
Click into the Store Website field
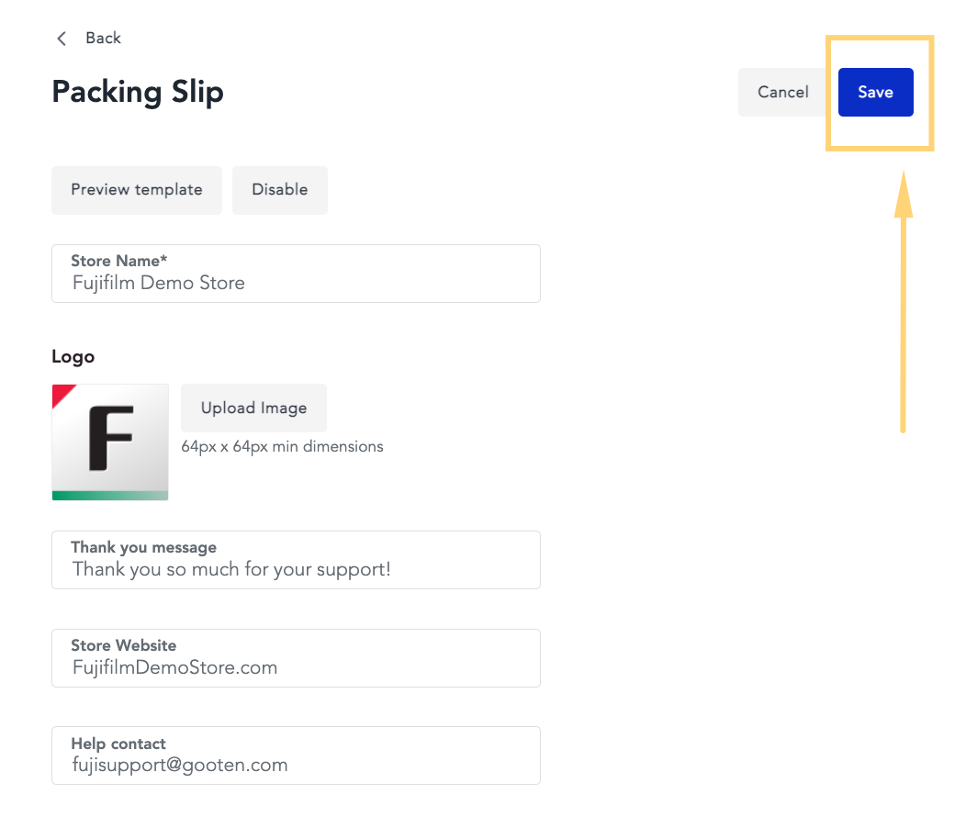click(296, 658)
